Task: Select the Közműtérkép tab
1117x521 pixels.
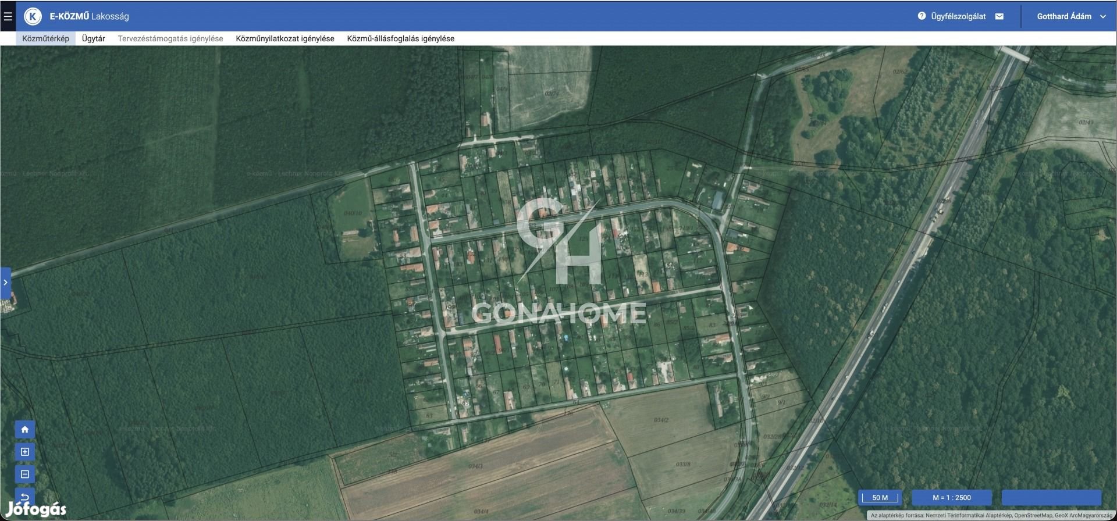Action: (45, 38)
